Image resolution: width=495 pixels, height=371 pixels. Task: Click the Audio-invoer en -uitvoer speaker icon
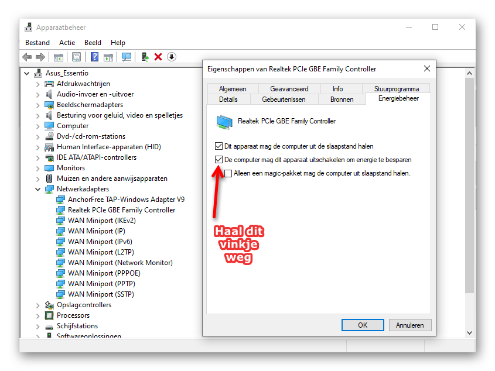[49, 94]
